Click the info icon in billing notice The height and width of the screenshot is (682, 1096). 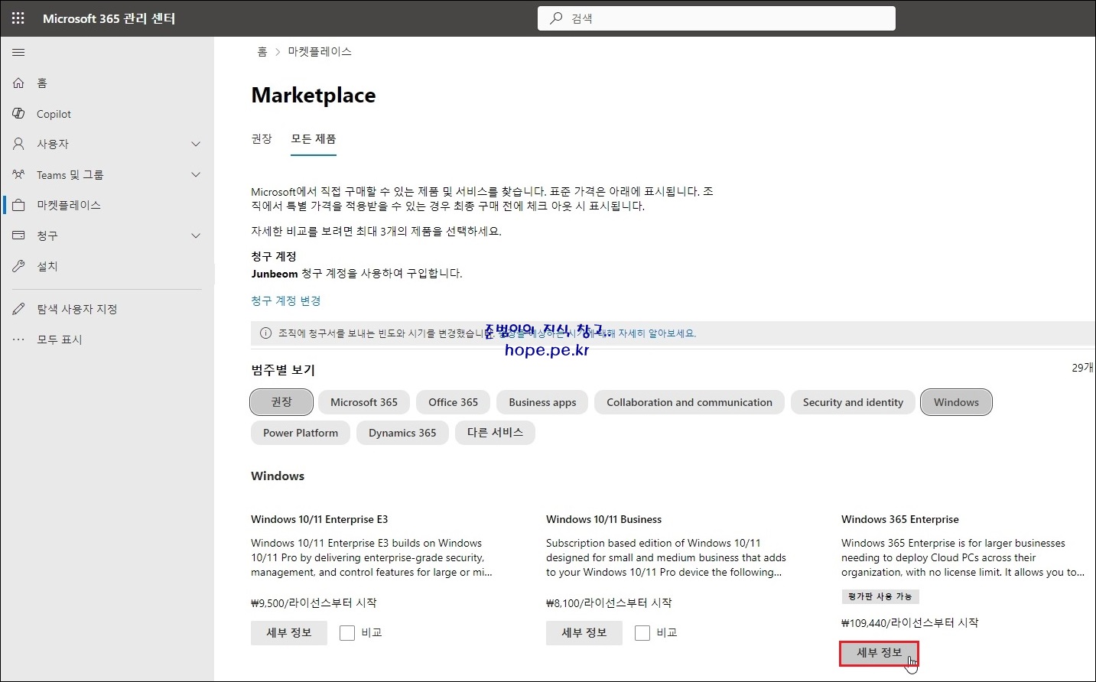[x=265, y=333]
